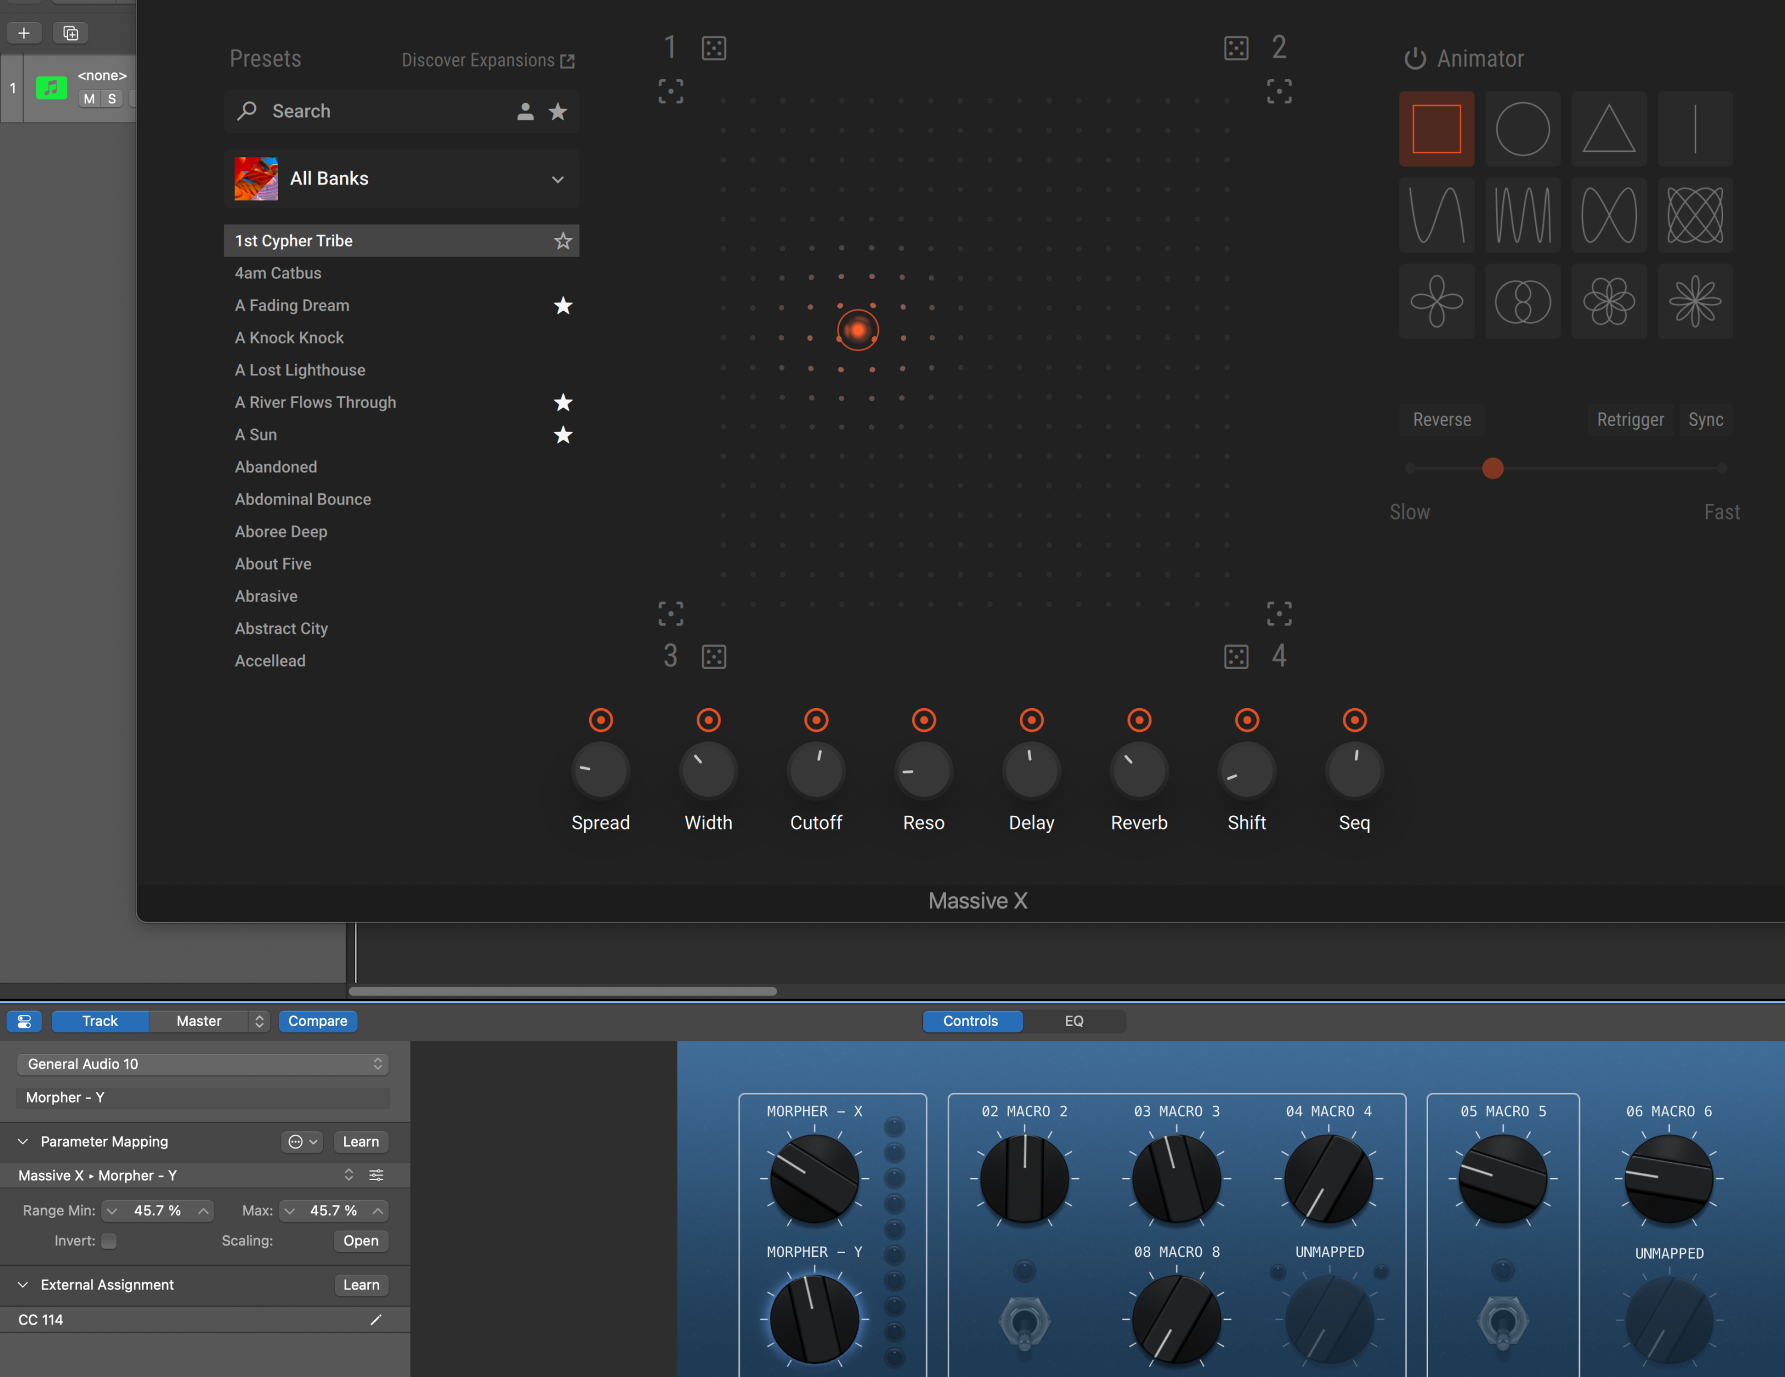The height and width of the screenshot is (1377, 1785).
Task: Open the All Banks dropdown
Action: click(x=401, y=179)
